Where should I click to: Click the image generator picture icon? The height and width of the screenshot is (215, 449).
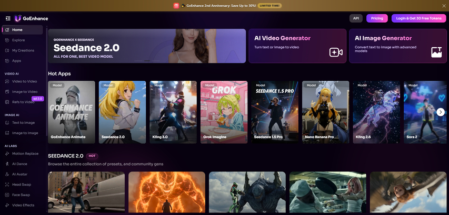tap(436, 52)
